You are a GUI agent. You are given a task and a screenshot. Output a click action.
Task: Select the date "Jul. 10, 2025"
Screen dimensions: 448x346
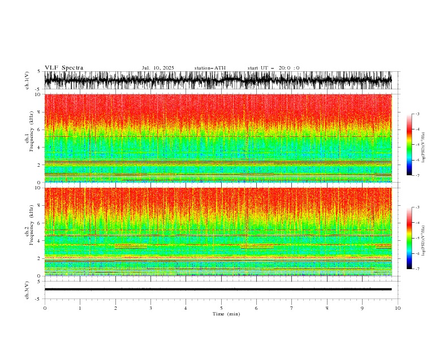click(158, 68)
